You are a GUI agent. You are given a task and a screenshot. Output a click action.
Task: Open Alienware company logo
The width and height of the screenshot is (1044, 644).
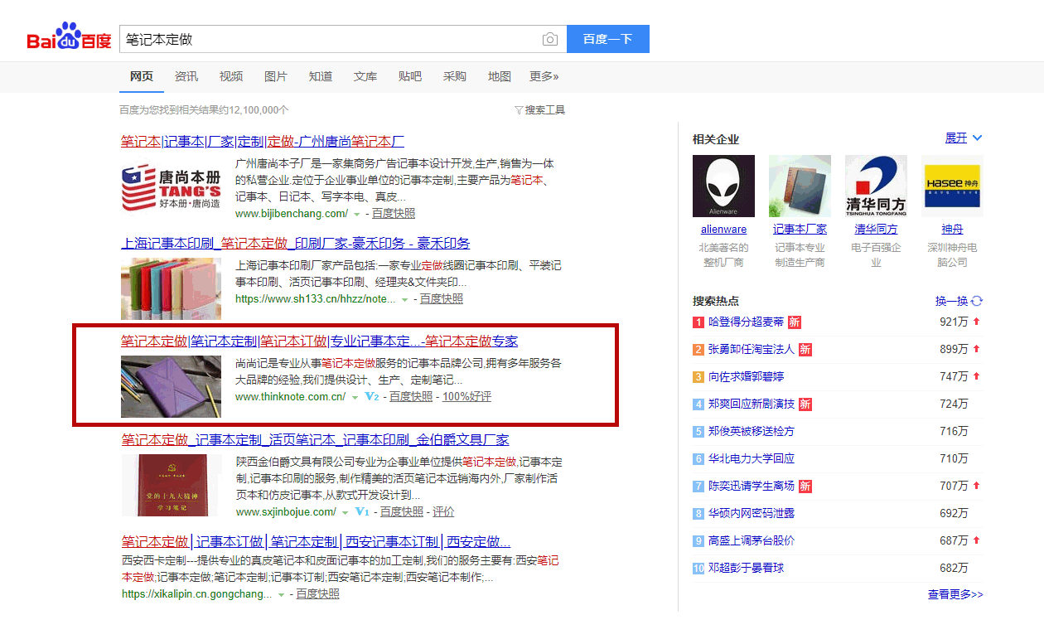pos(723,186)
